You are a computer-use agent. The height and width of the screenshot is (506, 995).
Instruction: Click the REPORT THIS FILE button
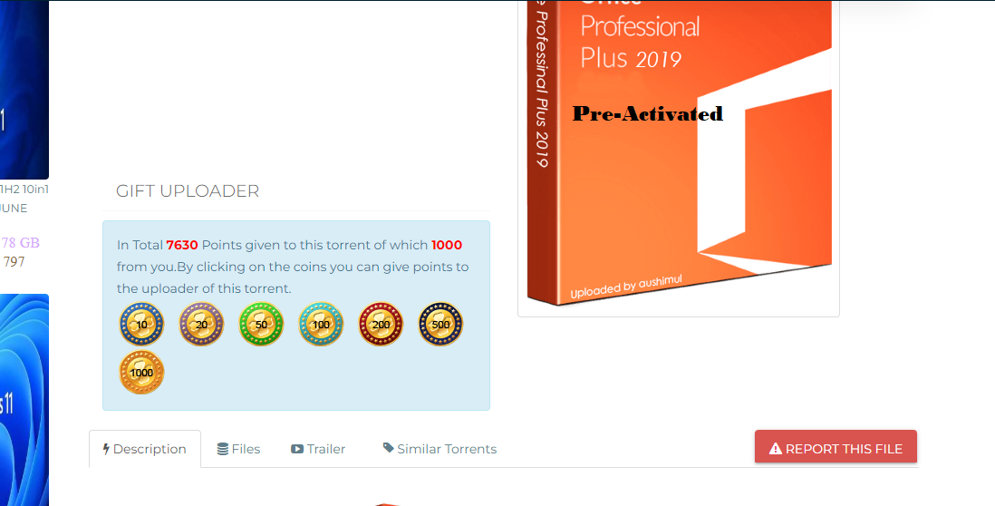836,449
